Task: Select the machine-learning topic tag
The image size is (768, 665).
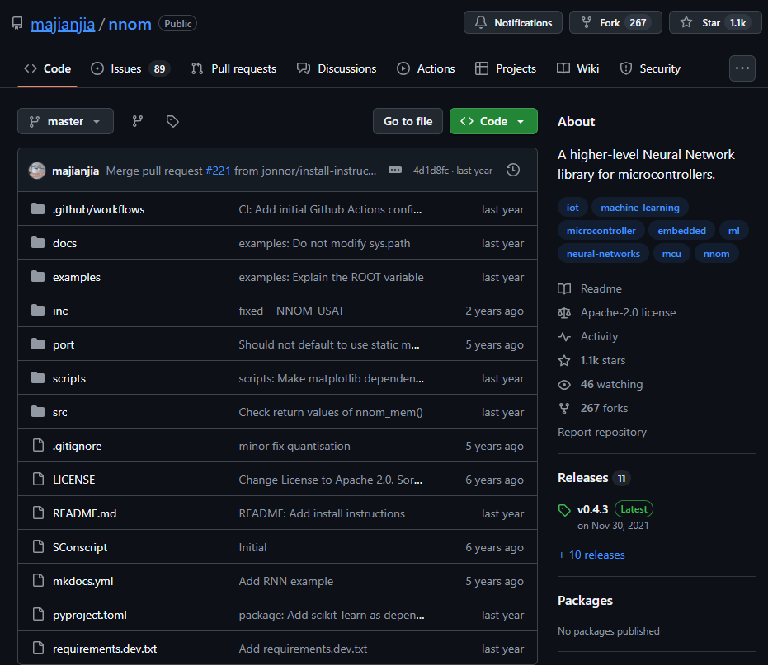Action: click(x=639, y=208)
